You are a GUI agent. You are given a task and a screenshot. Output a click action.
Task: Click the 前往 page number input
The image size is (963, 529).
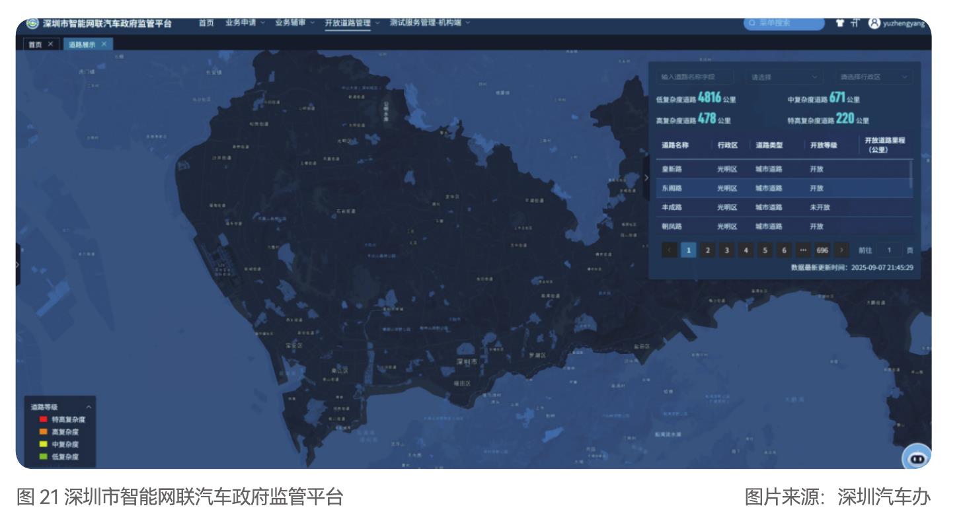coord(890,250)
